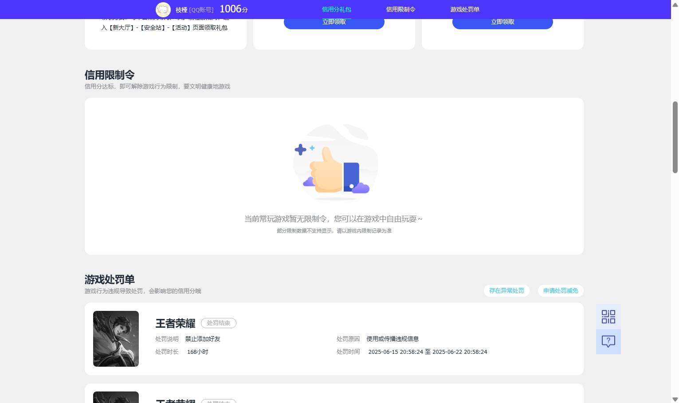Screen dimensions: 679x403
Task: Click the 当前常玩游戏暂无限制令 message
Action: [x=334, y=219]
